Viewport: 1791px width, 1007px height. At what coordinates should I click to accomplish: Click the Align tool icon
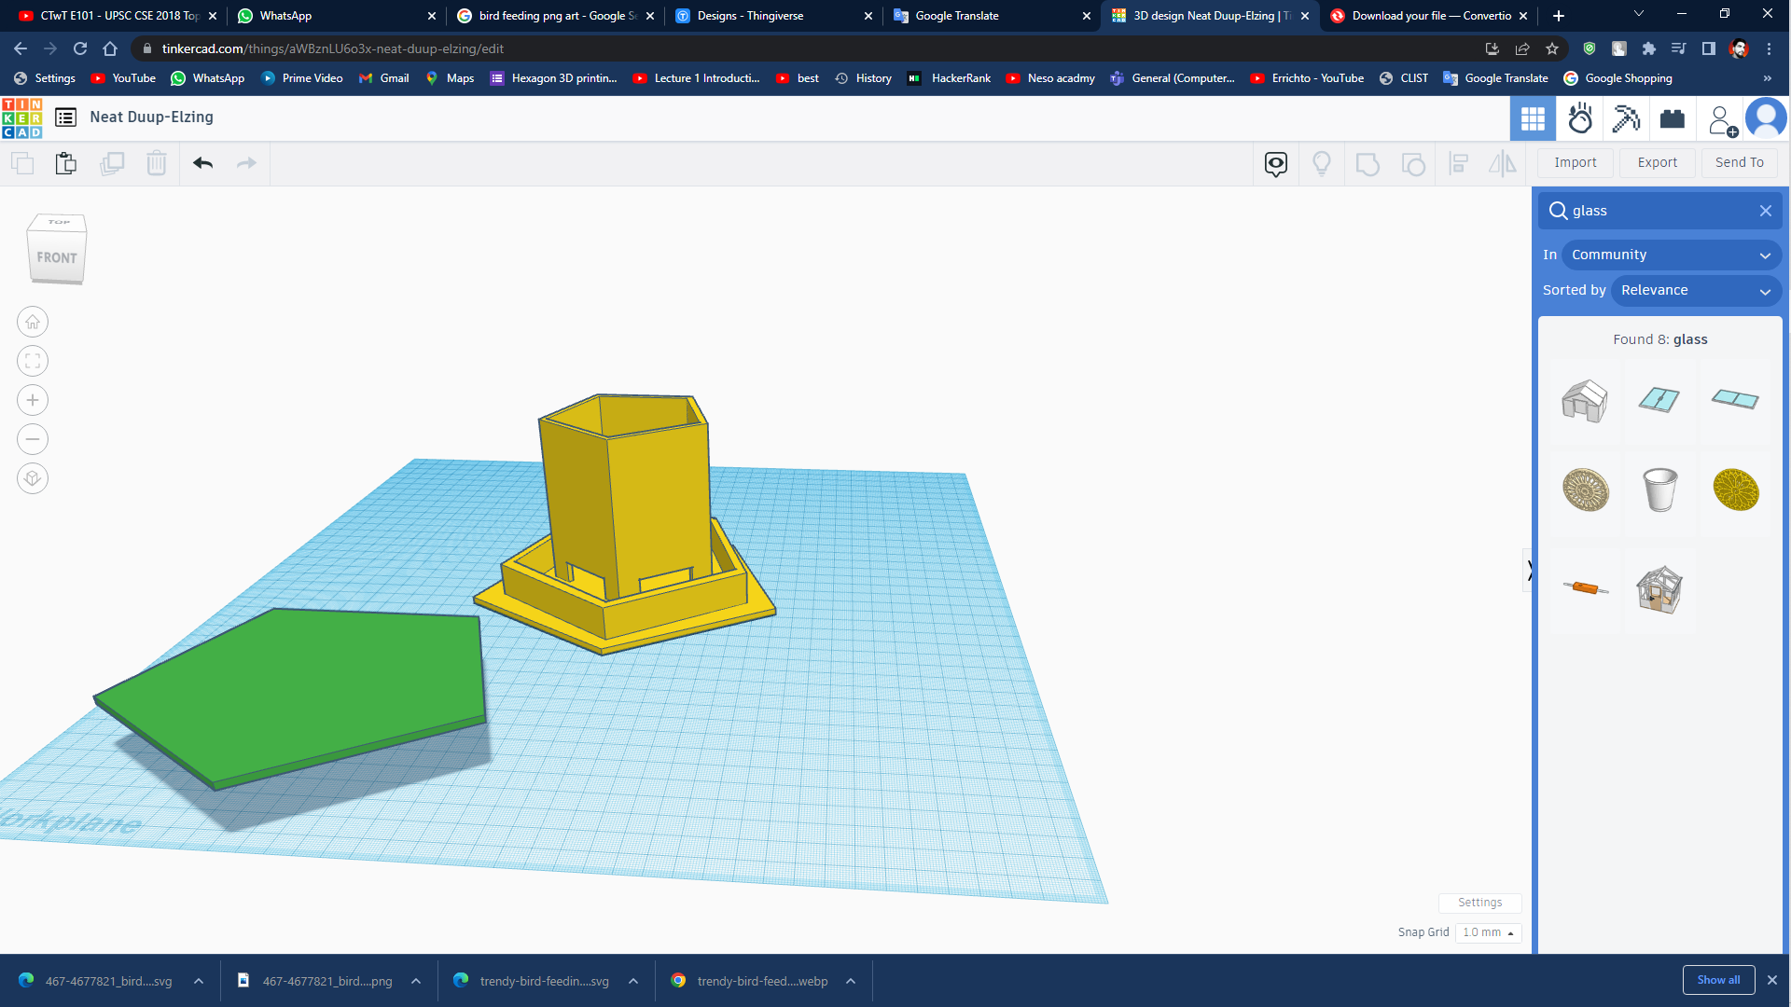pos(1459,164)
